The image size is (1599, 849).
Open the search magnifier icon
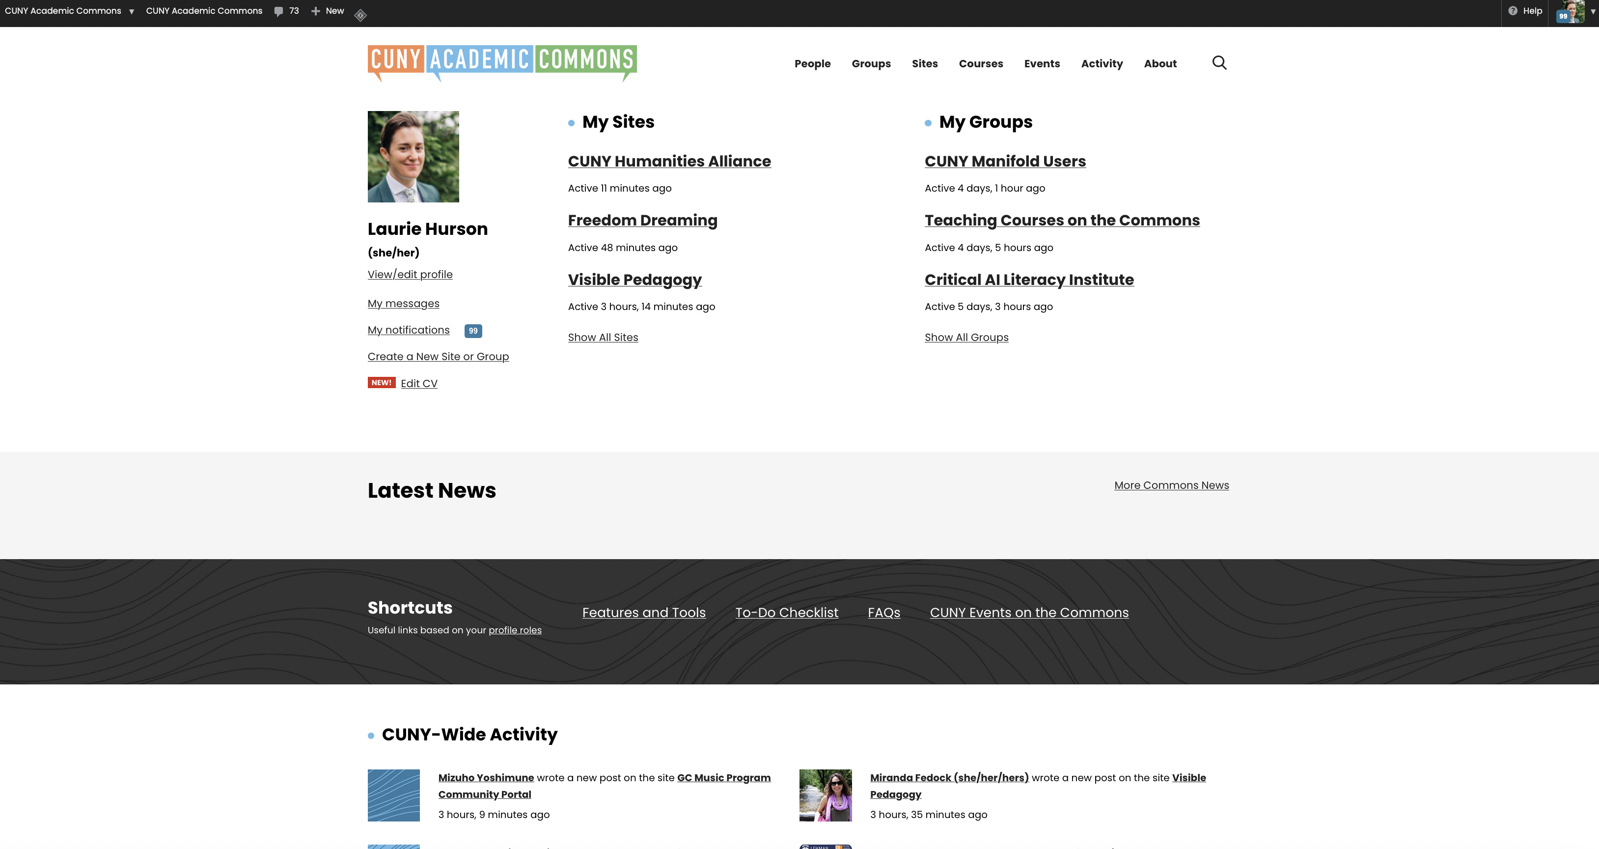tap(1219, 63)
